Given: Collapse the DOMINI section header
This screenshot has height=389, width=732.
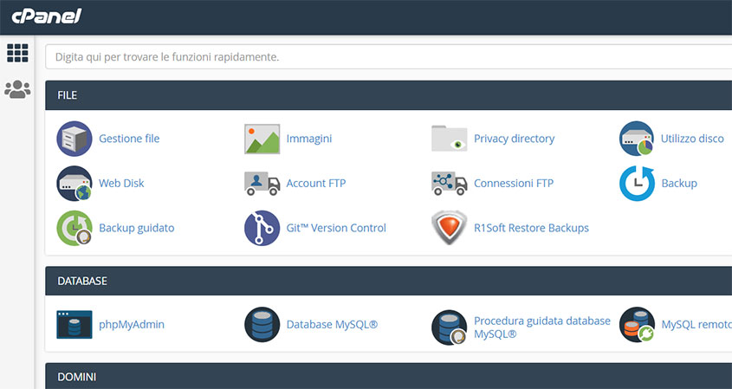Looking at the screenshot, I should pos(388,376).
